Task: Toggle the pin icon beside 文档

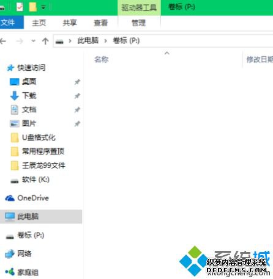Action: click(x=77, y=110)
